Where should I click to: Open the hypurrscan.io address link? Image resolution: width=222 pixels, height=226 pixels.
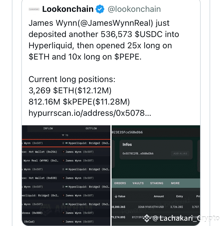[90, 113]
